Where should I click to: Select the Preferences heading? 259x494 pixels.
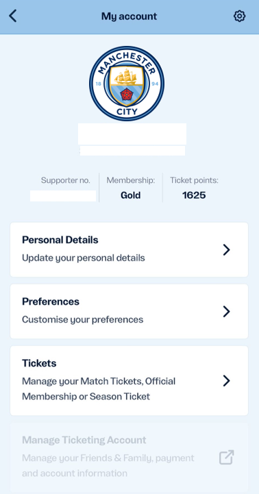[x=51, y=301]
